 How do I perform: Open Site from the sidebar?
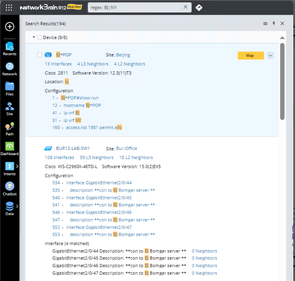coord(10,109)
